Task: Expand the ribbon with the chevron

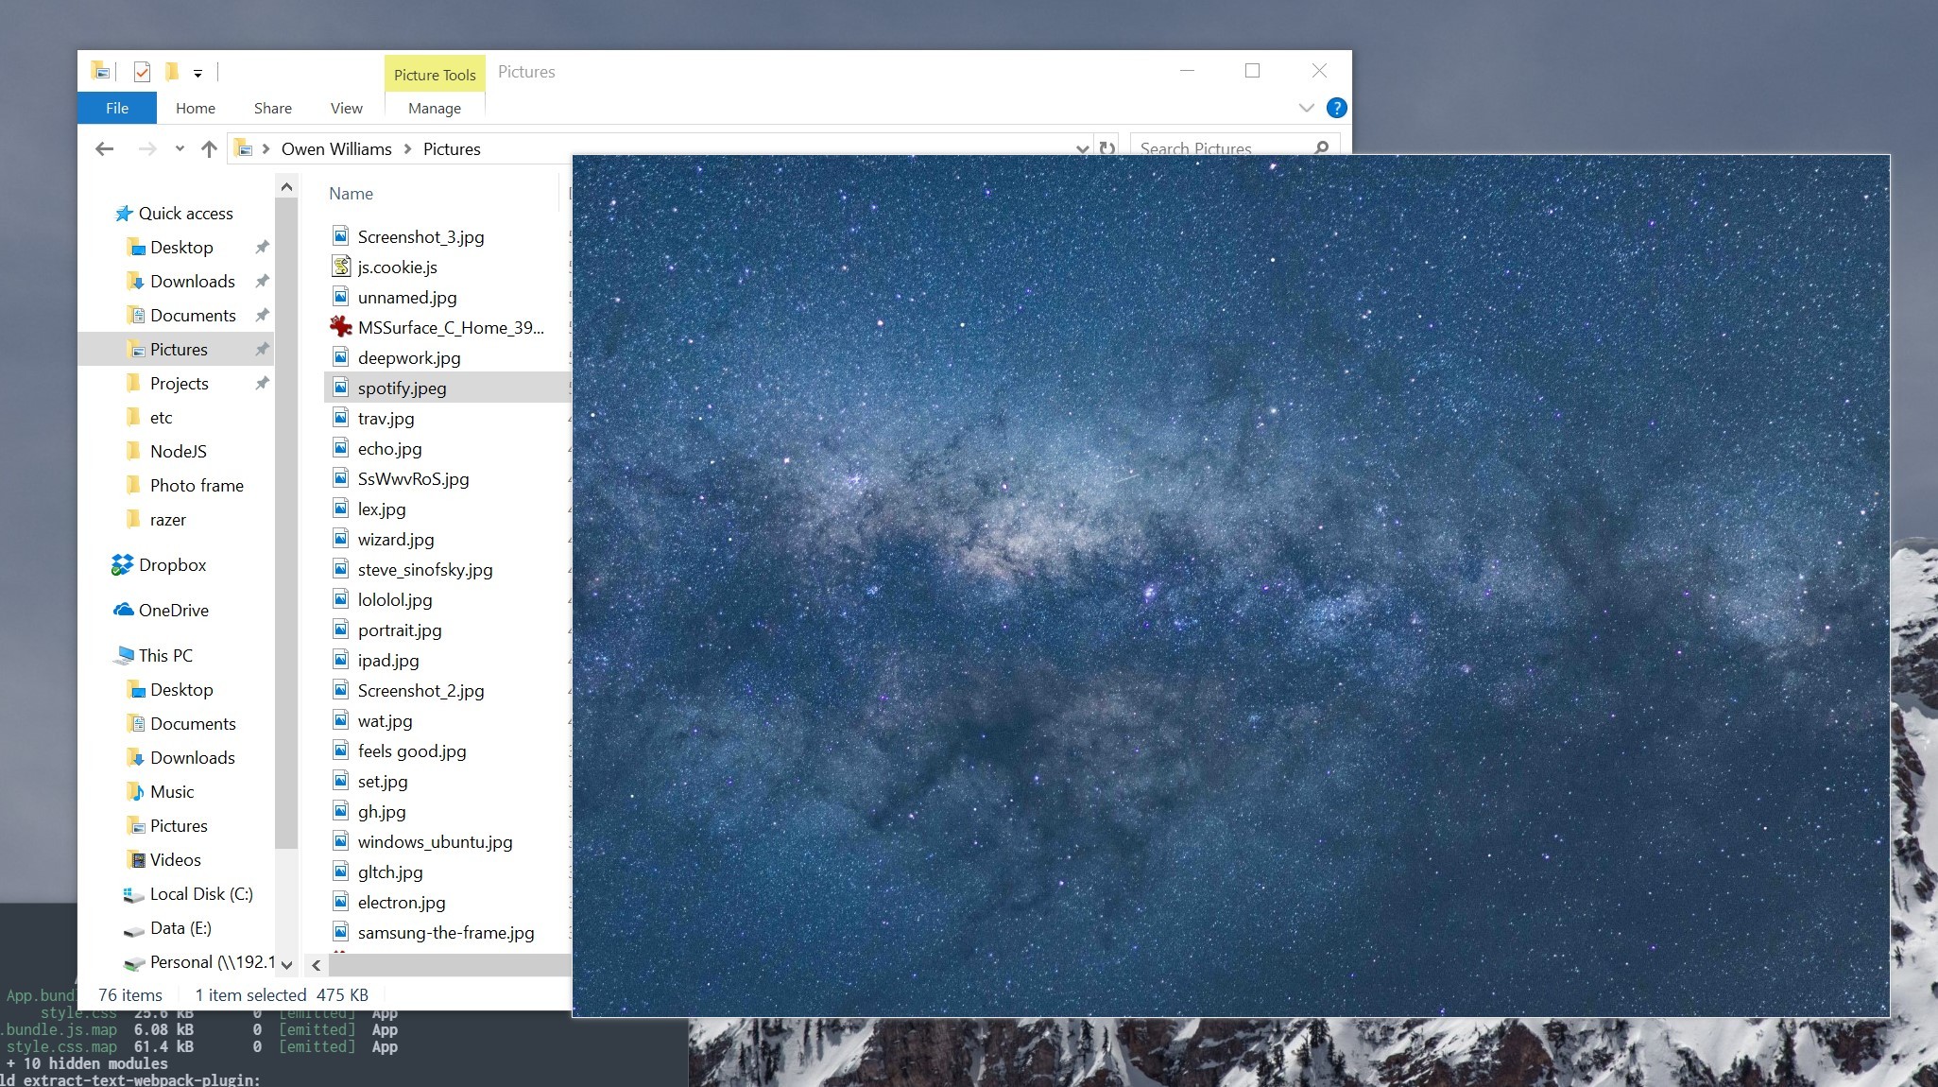Action: (1306, 108)
